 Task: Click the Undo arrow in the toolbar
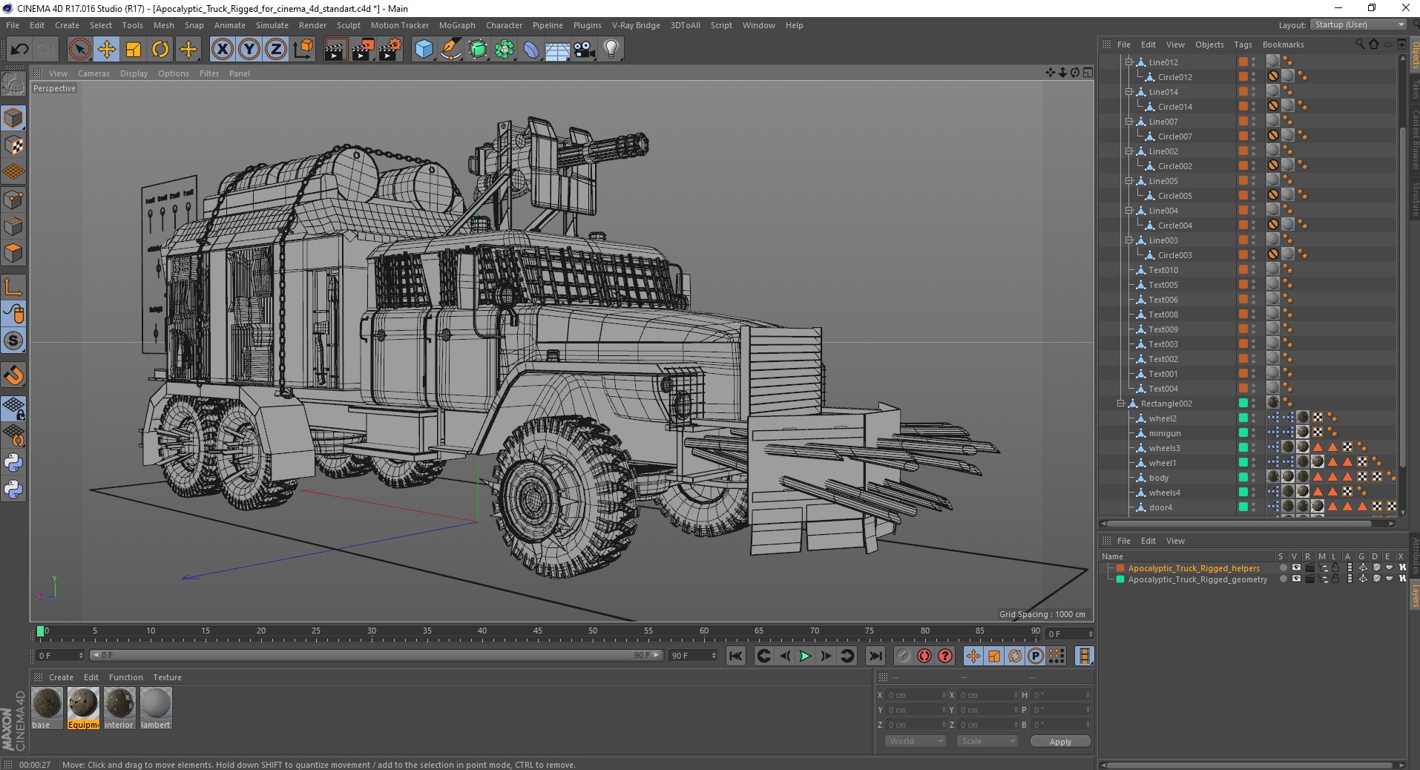pos(20,50)
